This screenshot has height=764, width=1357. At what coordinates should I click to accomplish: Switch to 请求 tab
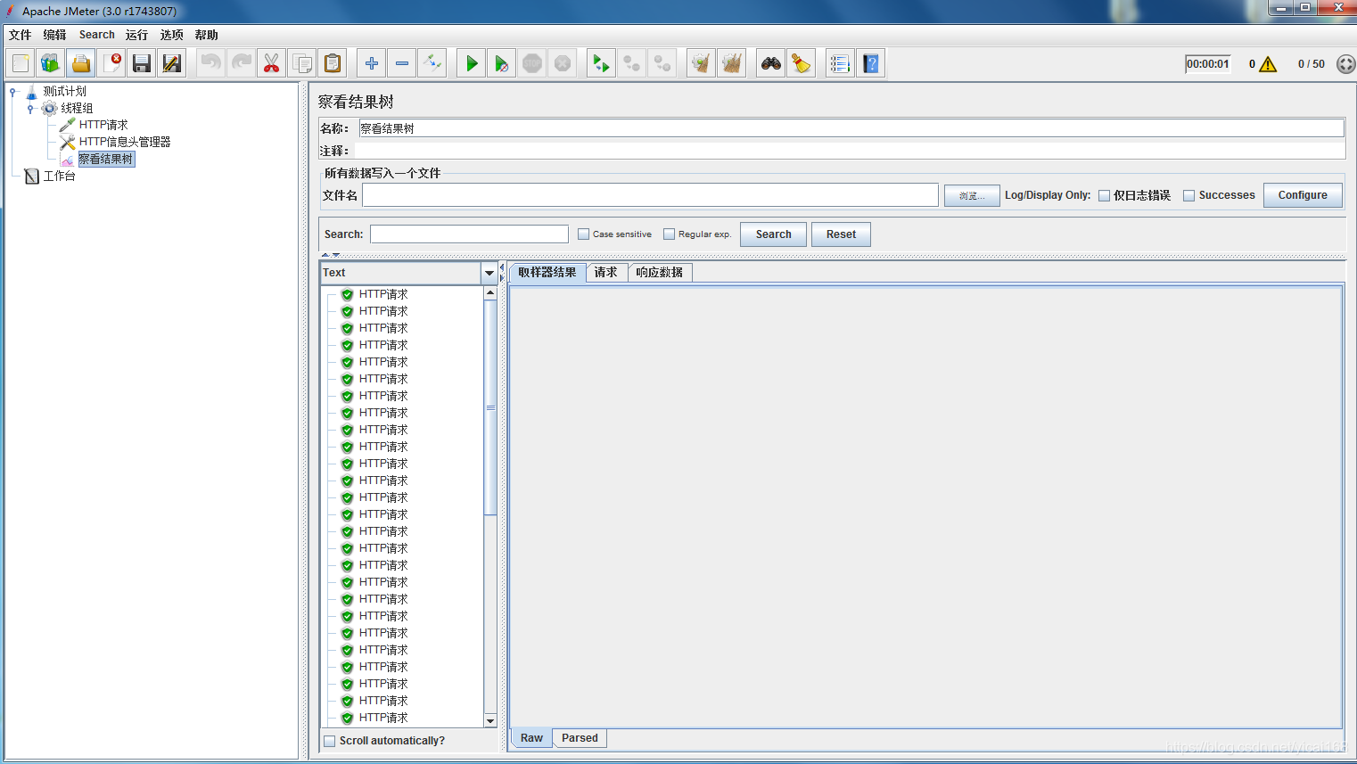click(x=606, y=273)
